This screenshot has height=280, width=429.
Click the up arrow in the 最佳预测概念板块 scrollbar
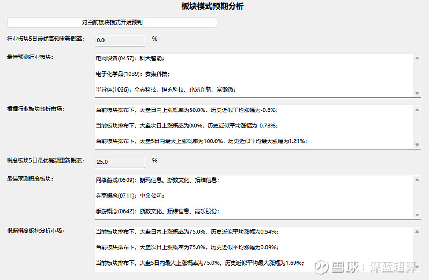417,180
